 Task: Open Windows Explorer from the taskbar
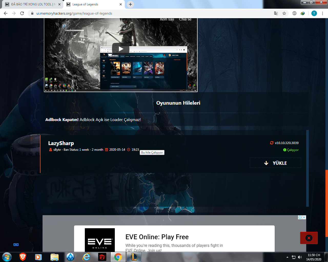pos(54,257)
